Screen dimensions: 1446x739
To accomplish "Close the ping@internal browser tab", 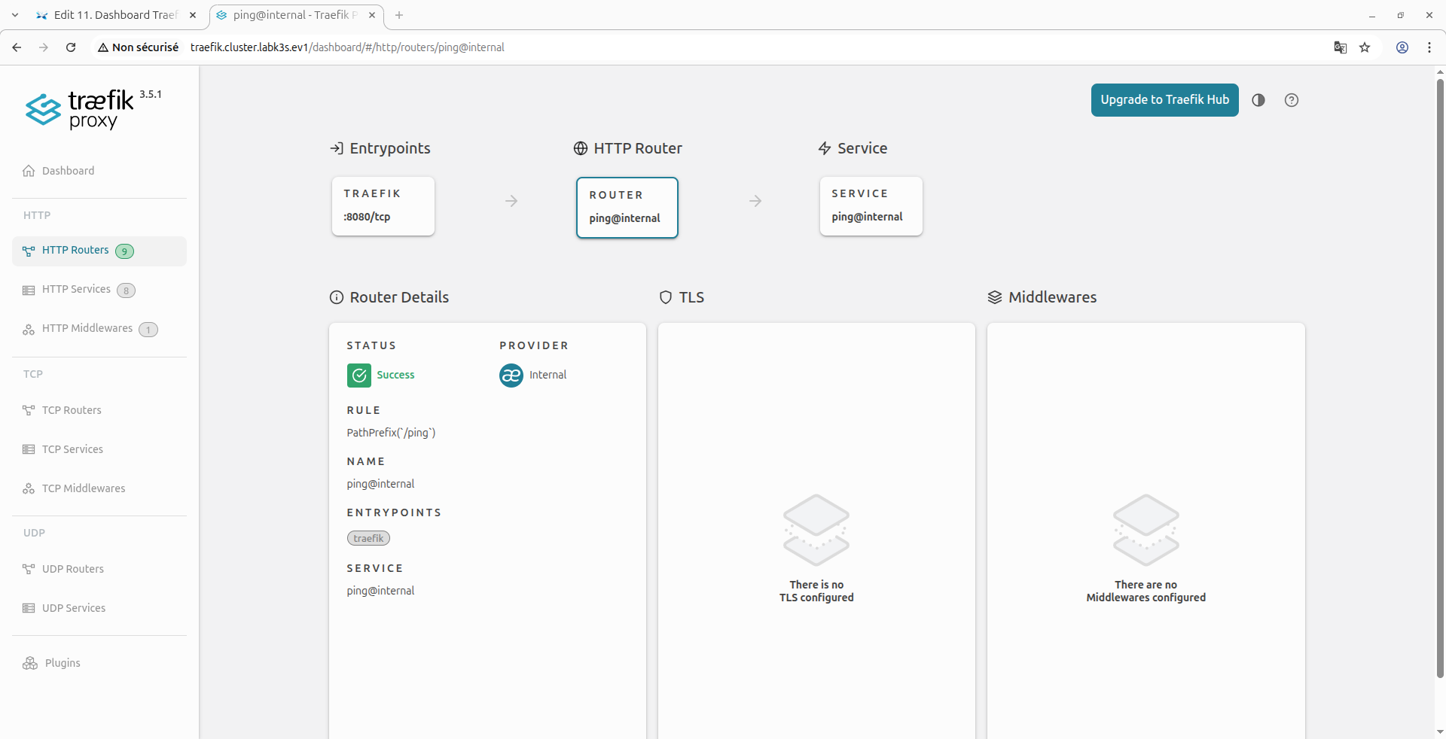I will (372, 15).
